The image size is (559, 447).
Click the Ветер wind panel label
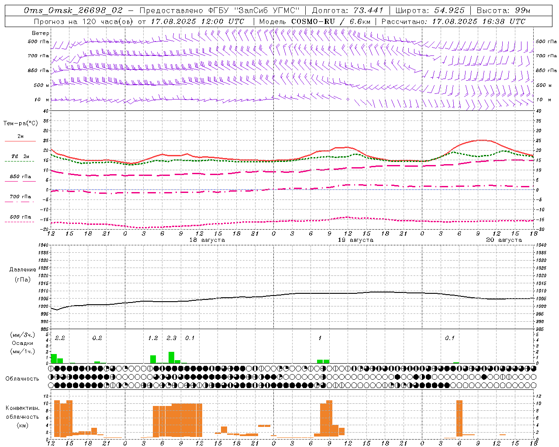[40, 33]
